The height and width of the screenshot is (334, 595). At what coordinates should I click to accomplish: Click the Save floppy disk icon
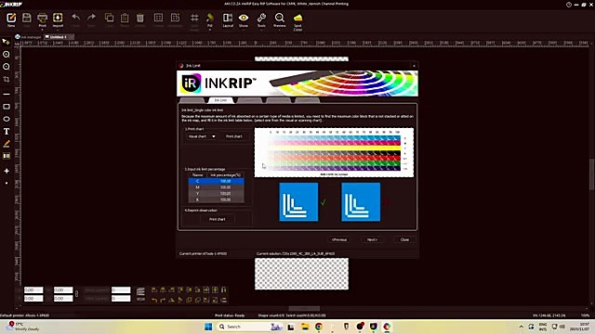click(x=27, y=18)
